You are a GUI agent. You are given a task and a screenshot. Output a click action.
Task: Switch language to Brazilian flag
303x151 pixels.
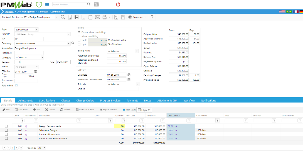point(289,12)
